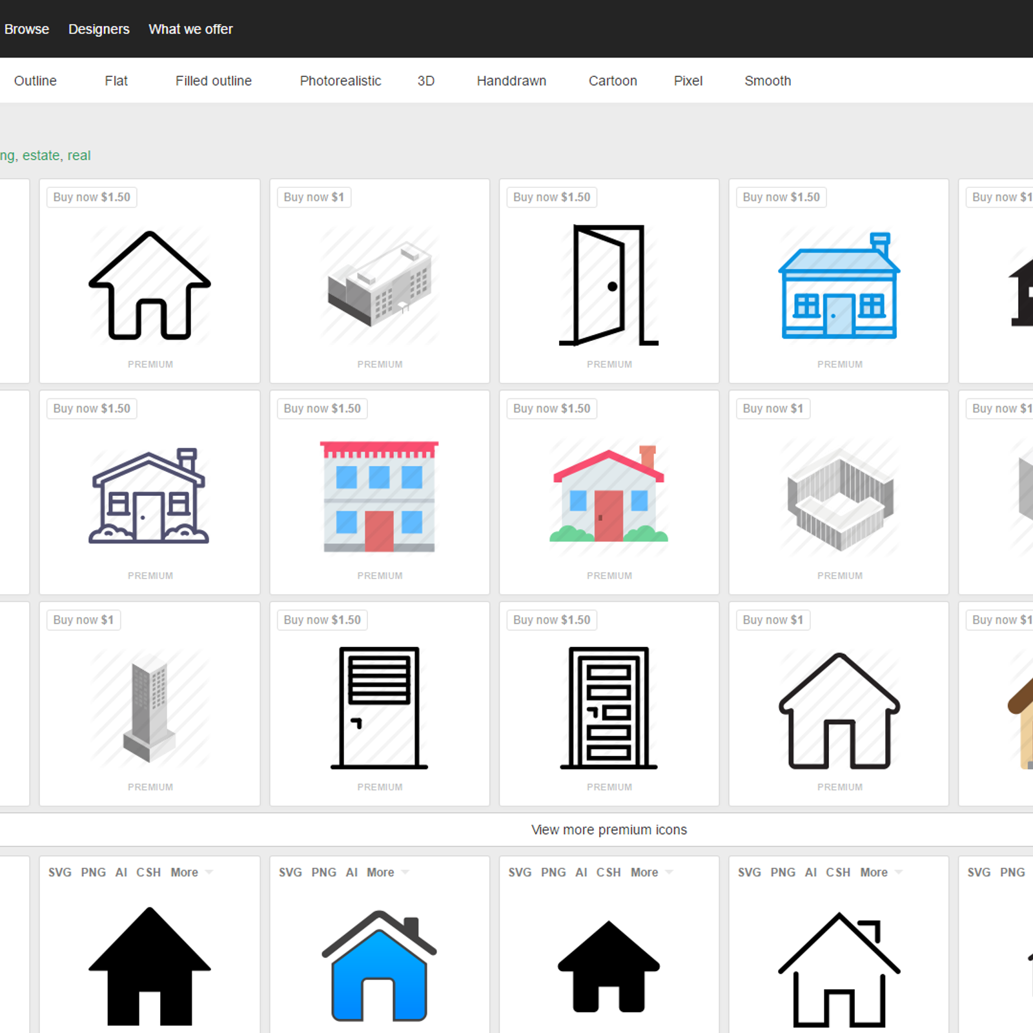
Task: Click Buy now $1.50 on louvered door
Action: click(x=322, y=620)
